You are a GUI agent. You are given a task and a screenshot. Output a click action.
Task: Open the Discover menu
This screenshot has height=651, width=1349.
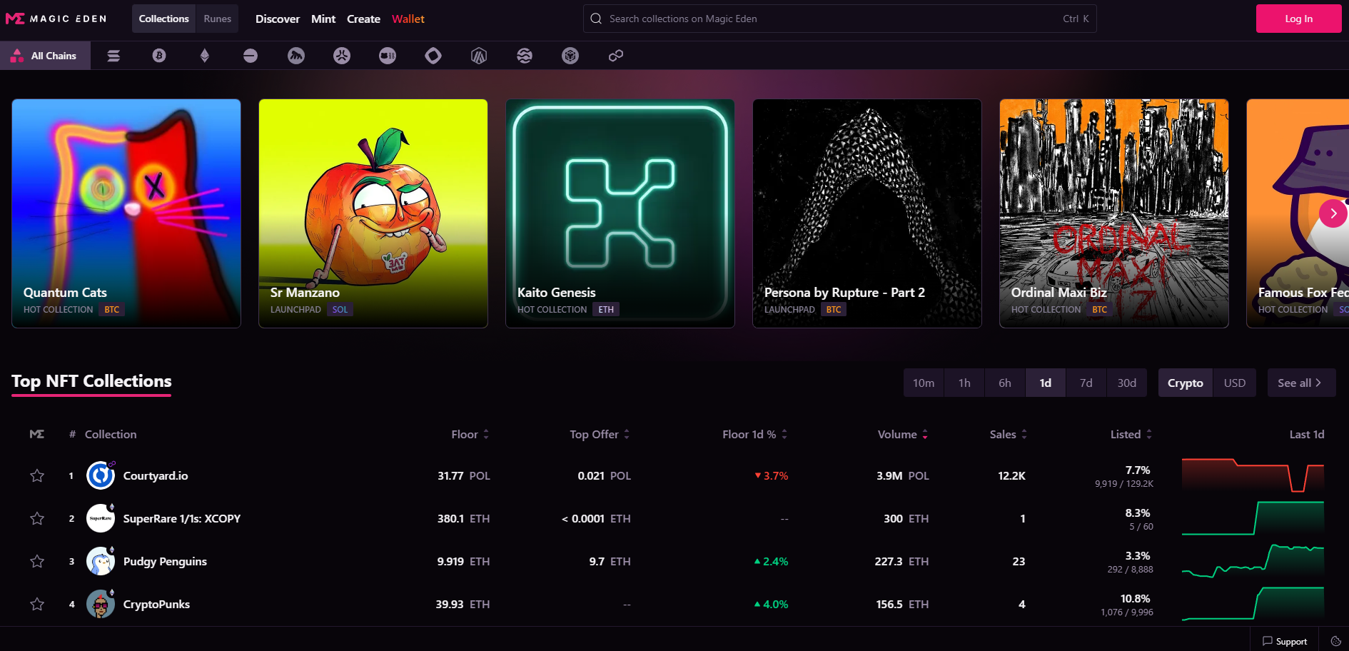[277, 19]
